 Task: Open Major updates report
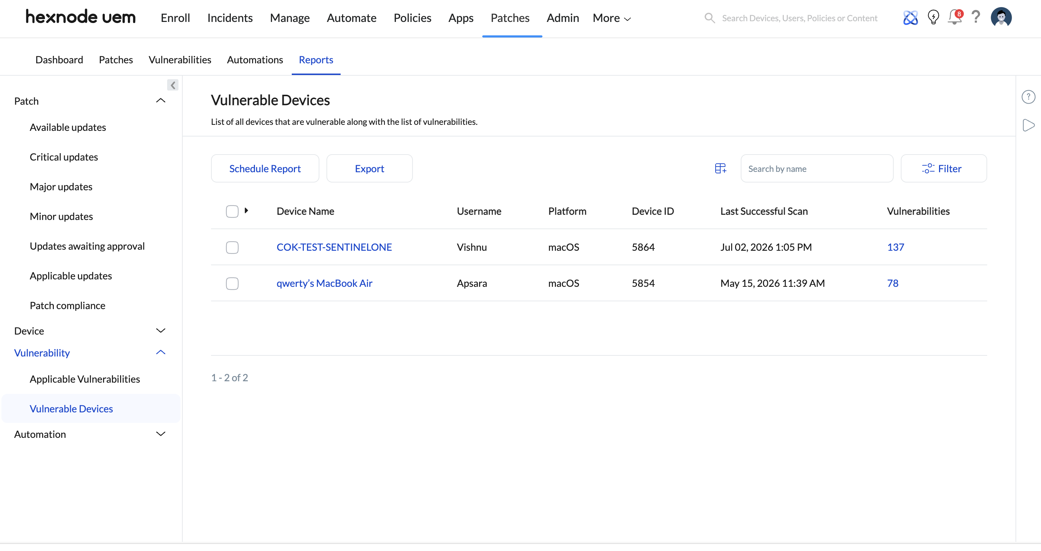(x=61, y=186)
